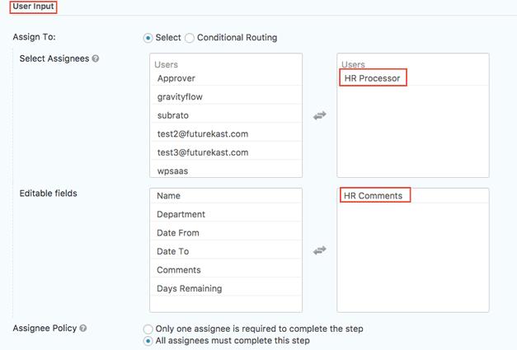Select Only one assignee is required option

pyautogui.click(x=148, y=329)
